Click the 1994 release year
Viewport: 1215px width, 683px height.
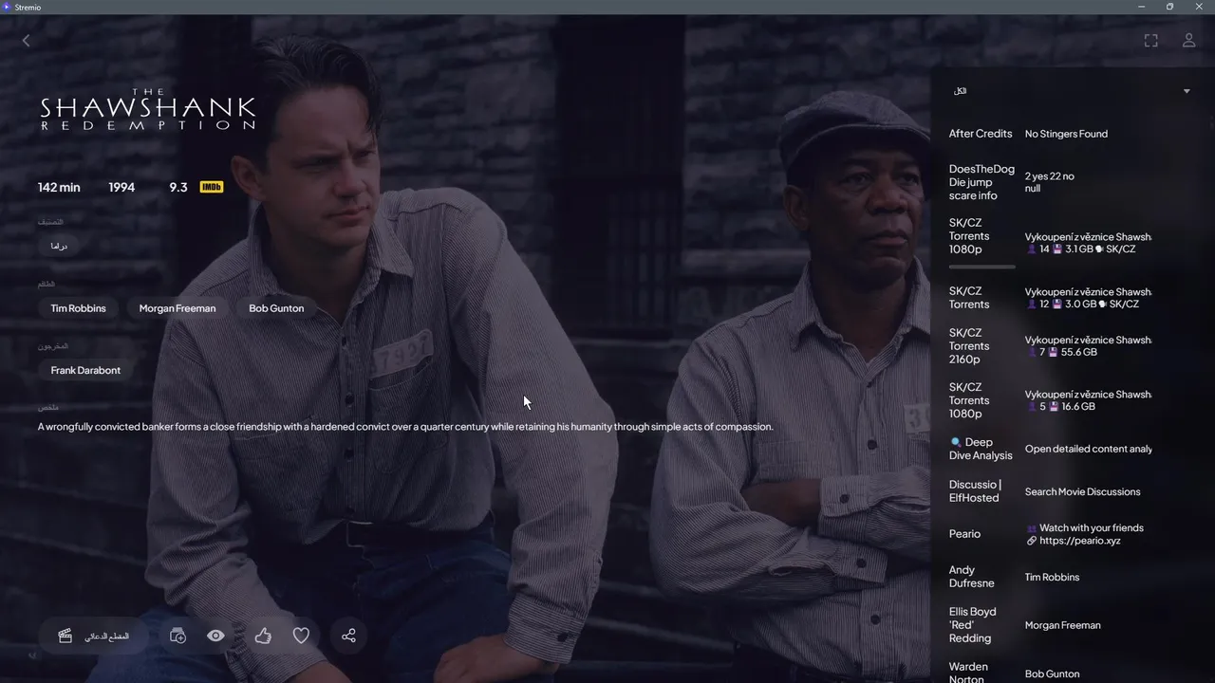pyautogui.click(x=121, y=187)
